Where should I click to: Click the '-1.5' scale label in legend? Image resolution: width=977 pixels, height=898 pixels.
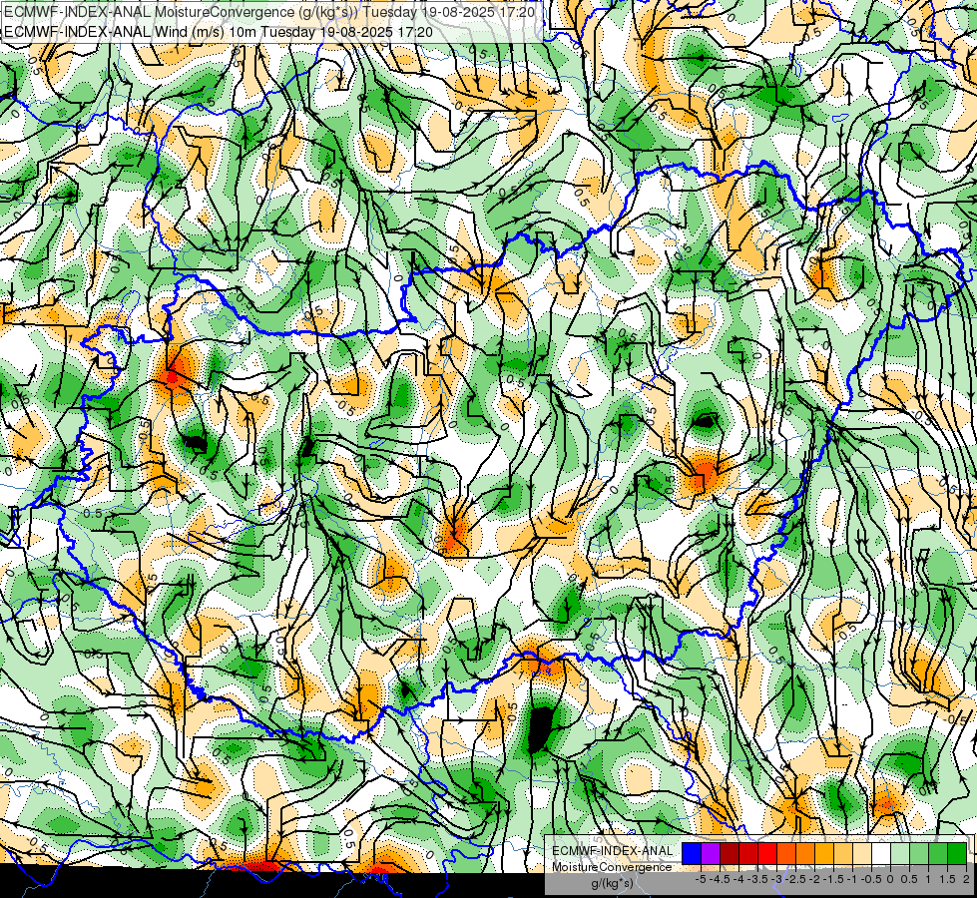833,879
